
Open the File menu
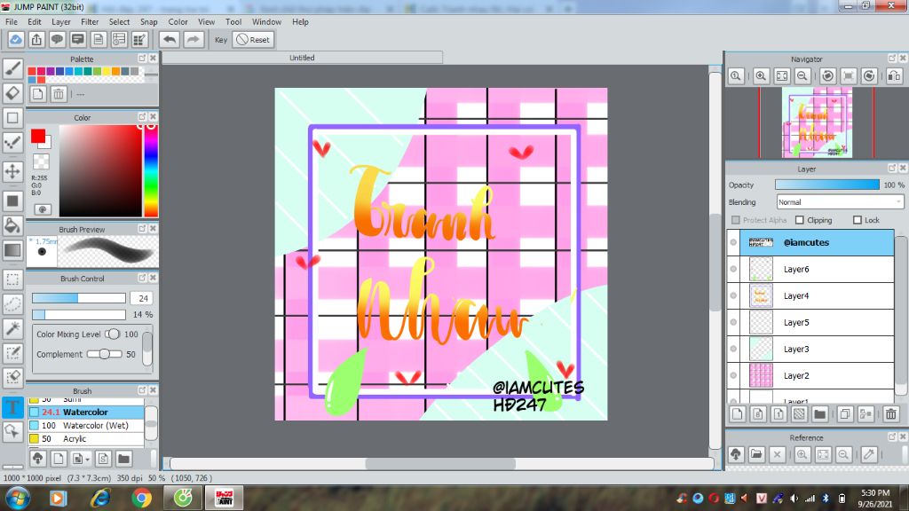11,21
